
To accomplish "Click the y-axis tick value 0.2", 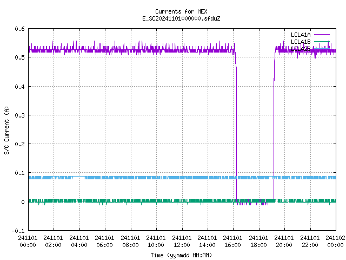I will click(x=19, y=144).
